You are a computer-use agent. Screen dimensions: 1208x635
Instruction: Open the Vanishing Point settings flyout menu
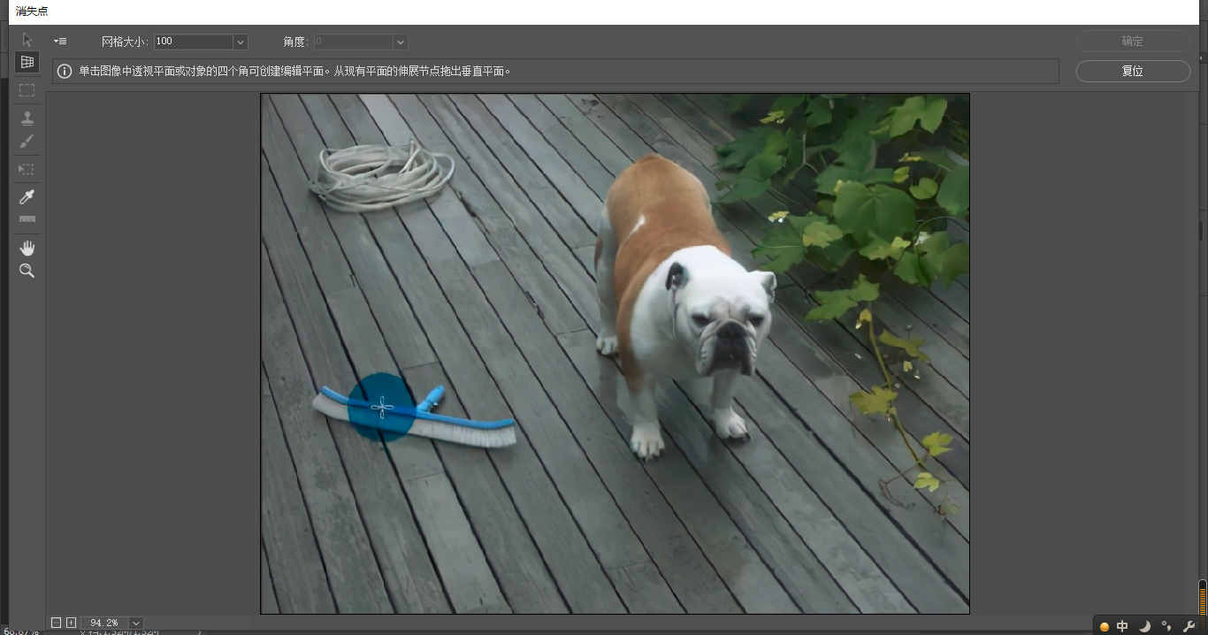pos(60,42)
